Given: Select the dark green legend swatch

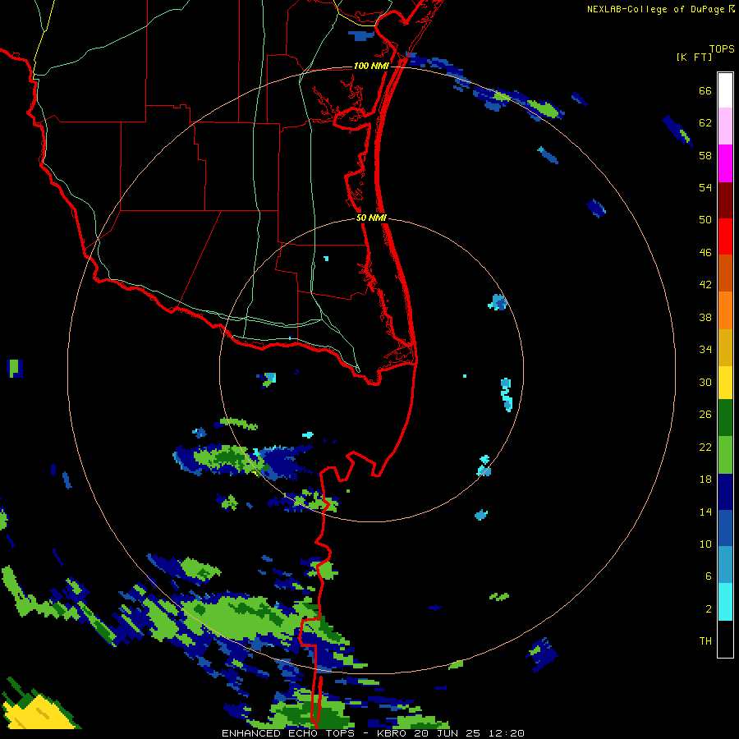Looking at the screenshot, I should coord(725,418).
